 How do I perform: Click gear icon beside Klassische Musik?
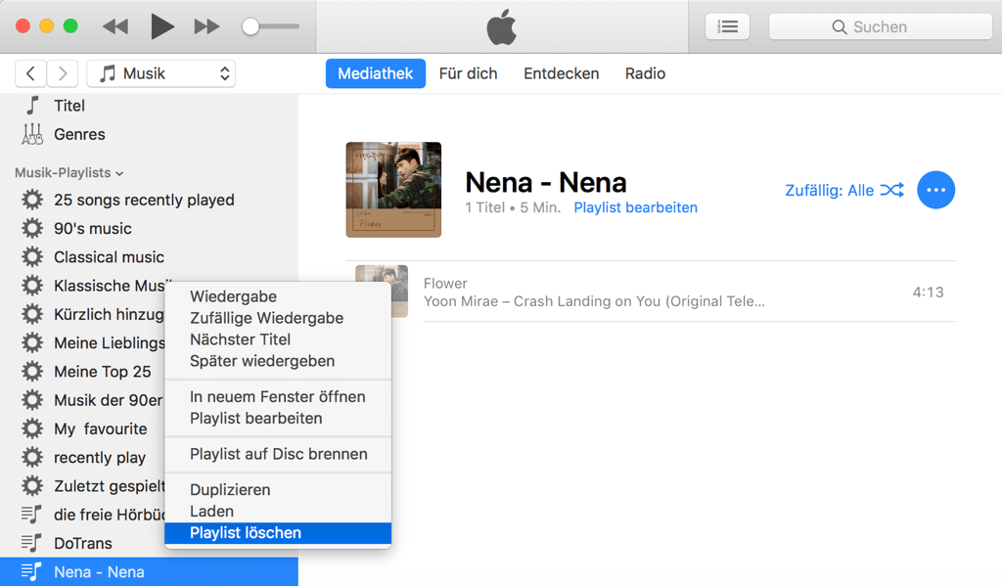pyautogui.click(x=32, y=286)
